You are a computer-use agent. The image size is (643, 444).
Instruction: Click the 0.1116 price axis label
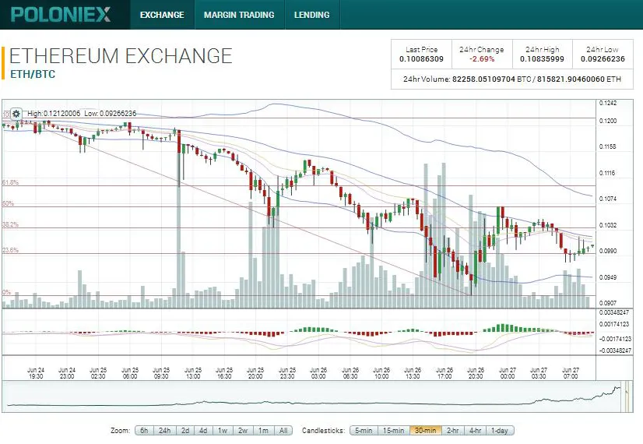608,173
